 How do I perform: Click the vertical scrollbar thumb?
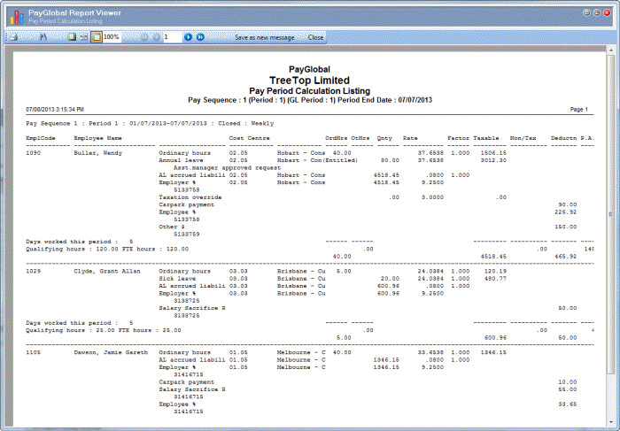pos(610,213)
